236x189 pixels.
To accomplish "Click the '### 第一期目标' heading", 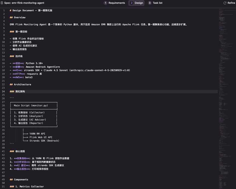I will (19, 32).
